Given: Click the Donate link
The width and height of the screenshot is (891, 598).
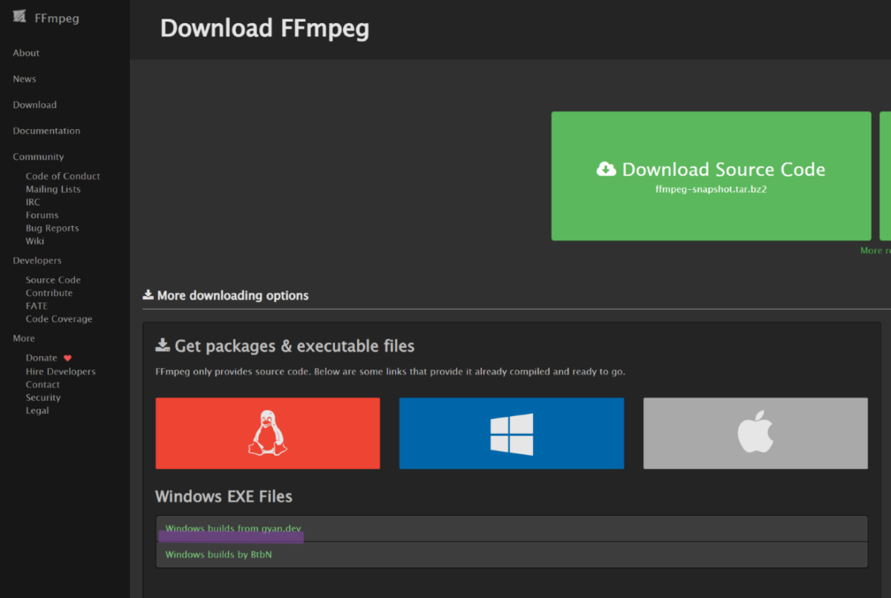Looking at the screenshot, I should tap(42, 358).
